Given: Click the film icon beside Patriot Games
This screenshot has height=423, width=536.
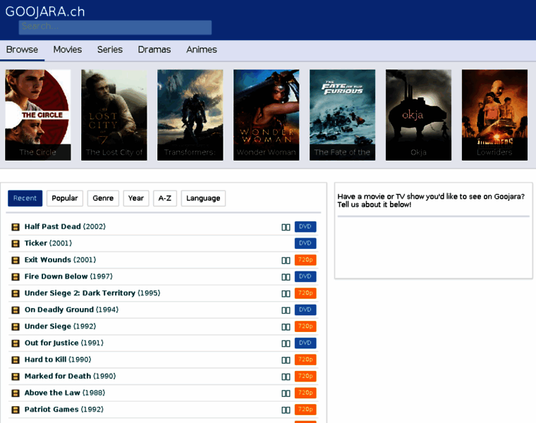Looking at the screenshot, I should pos(16,410).
